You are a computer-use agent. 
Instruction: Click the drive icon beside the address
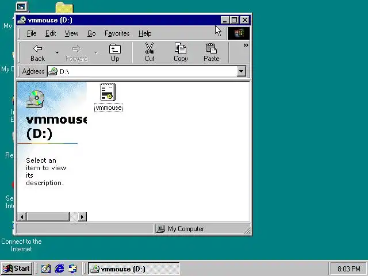pyautogui.click(x=53, y=71)
